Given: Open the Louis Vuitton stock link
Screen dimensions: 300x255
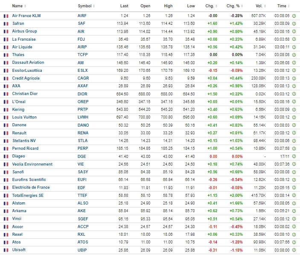Looking at the screenshot, I should (24, 117).
